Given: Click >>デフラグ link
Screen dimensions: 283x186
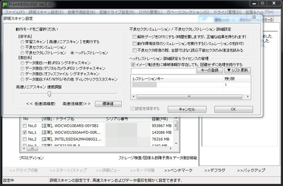Looking at the screenshot, I should click(x=215, y=170).
